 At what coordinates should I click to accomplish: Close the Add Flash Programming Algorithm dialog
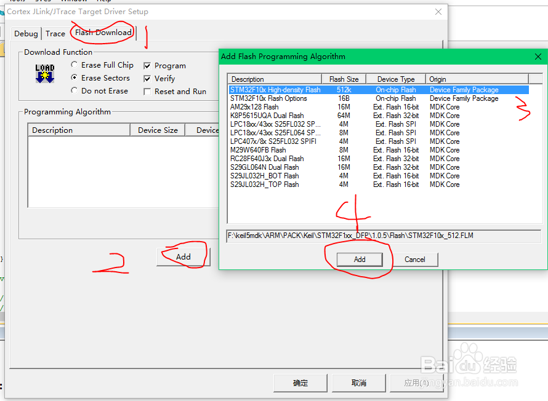538,57
